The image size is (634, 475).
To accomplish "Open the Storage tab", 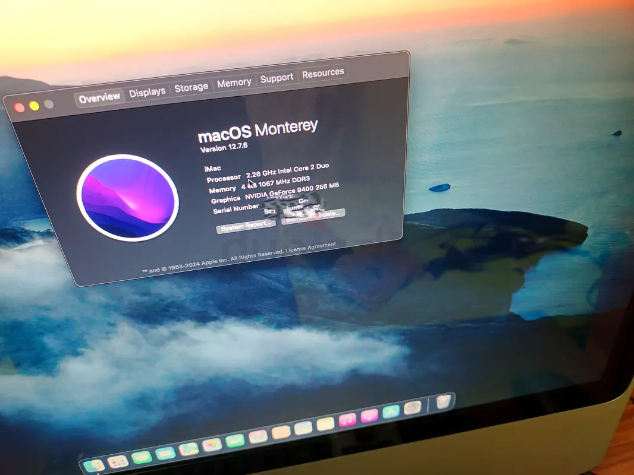I will [x=191, y=87].
